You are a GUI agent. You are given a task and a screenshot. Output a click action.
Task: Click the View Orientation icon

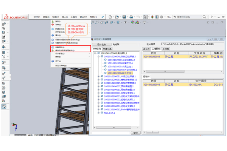tap(111, 22)
